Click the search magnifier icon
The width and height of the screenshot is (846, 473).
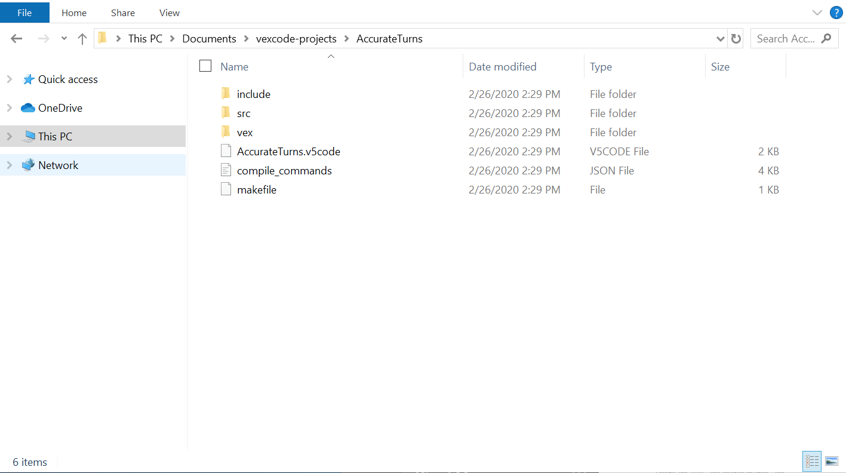[826, 38]
